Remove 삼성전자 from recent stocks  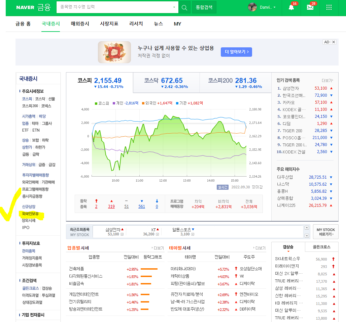tap(122, 234)
